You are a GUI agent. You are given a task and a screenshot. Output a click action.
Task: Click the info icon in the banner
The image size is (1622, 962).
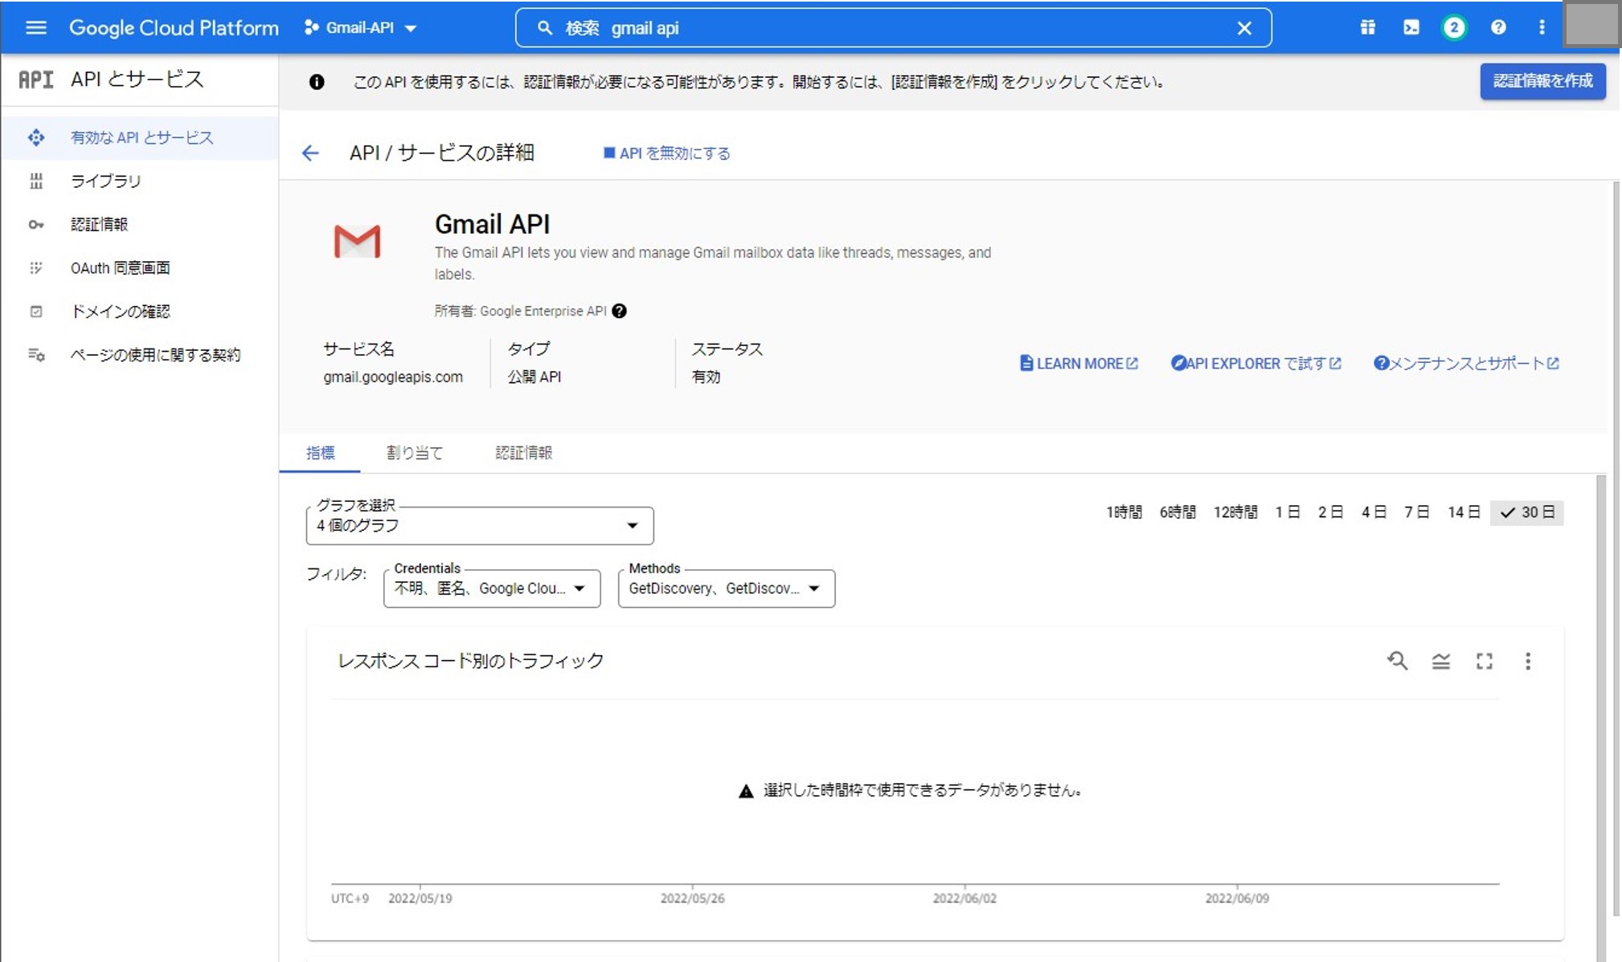tap(317, 82)
